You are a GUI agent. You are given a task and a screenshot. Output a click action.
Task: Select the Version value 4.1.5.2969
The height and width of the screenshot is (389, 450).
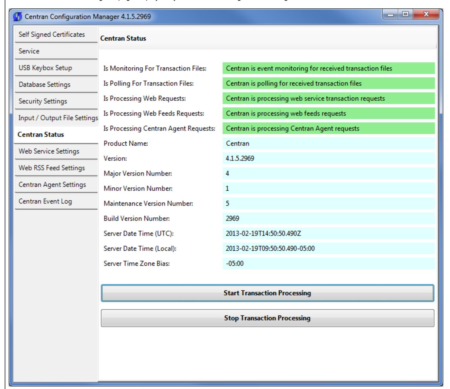point(329,158)
